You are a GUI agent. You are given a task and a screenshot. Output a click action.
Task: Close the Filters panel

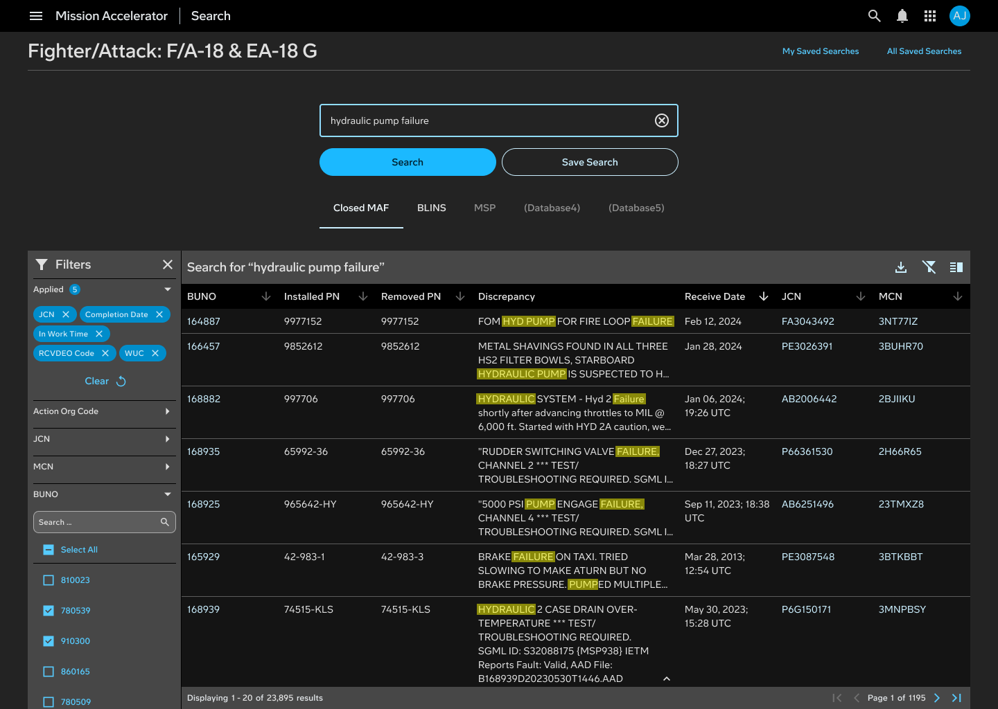(168, 264)
